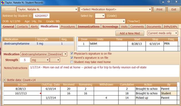The height and width of the screenshot is (106, 181).
Task: Open Select Medication Report dropdown
Action: [x=150, y=9]
